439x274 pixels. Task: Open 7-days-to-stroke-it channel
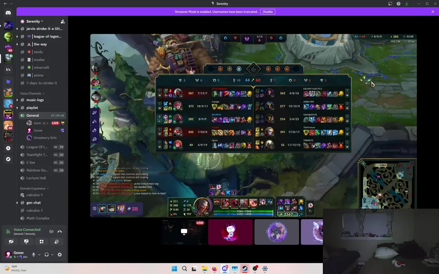42,83
